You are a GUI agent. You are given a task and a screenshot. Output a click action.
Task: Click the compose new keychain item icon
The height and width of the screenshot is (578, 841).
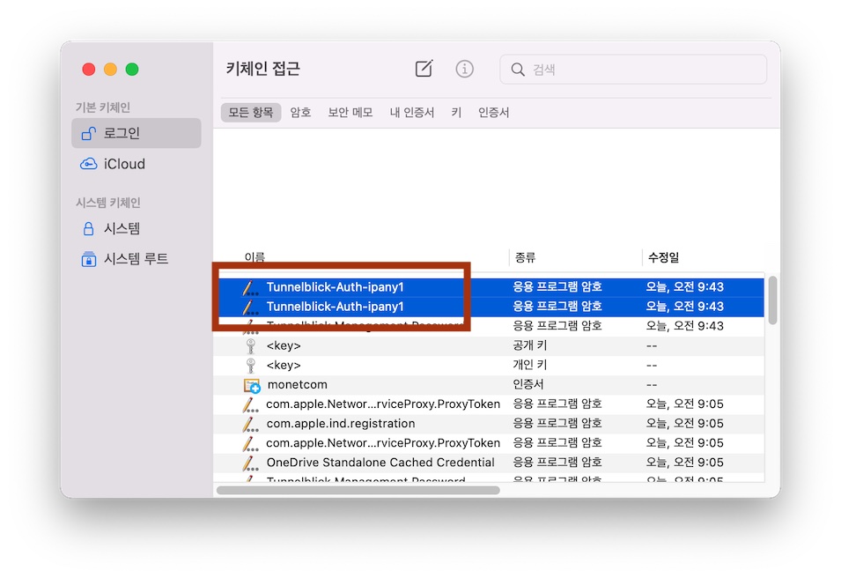coord(424,69)
